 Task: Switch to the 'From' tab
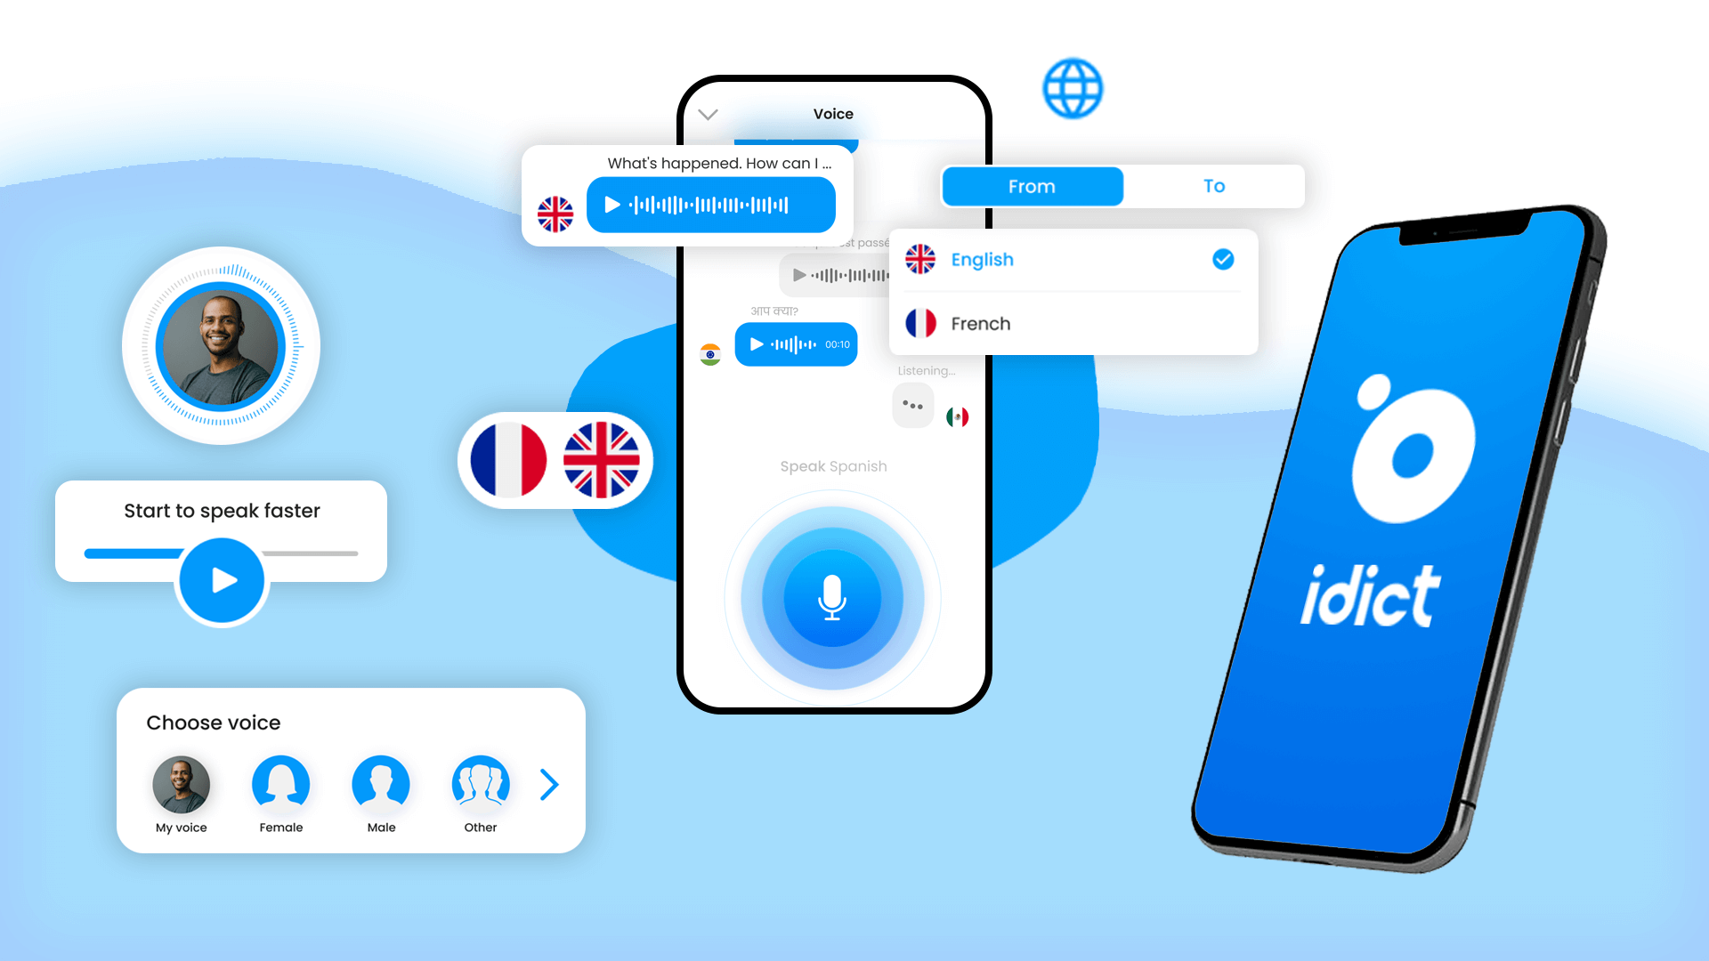coord(1029,185)
